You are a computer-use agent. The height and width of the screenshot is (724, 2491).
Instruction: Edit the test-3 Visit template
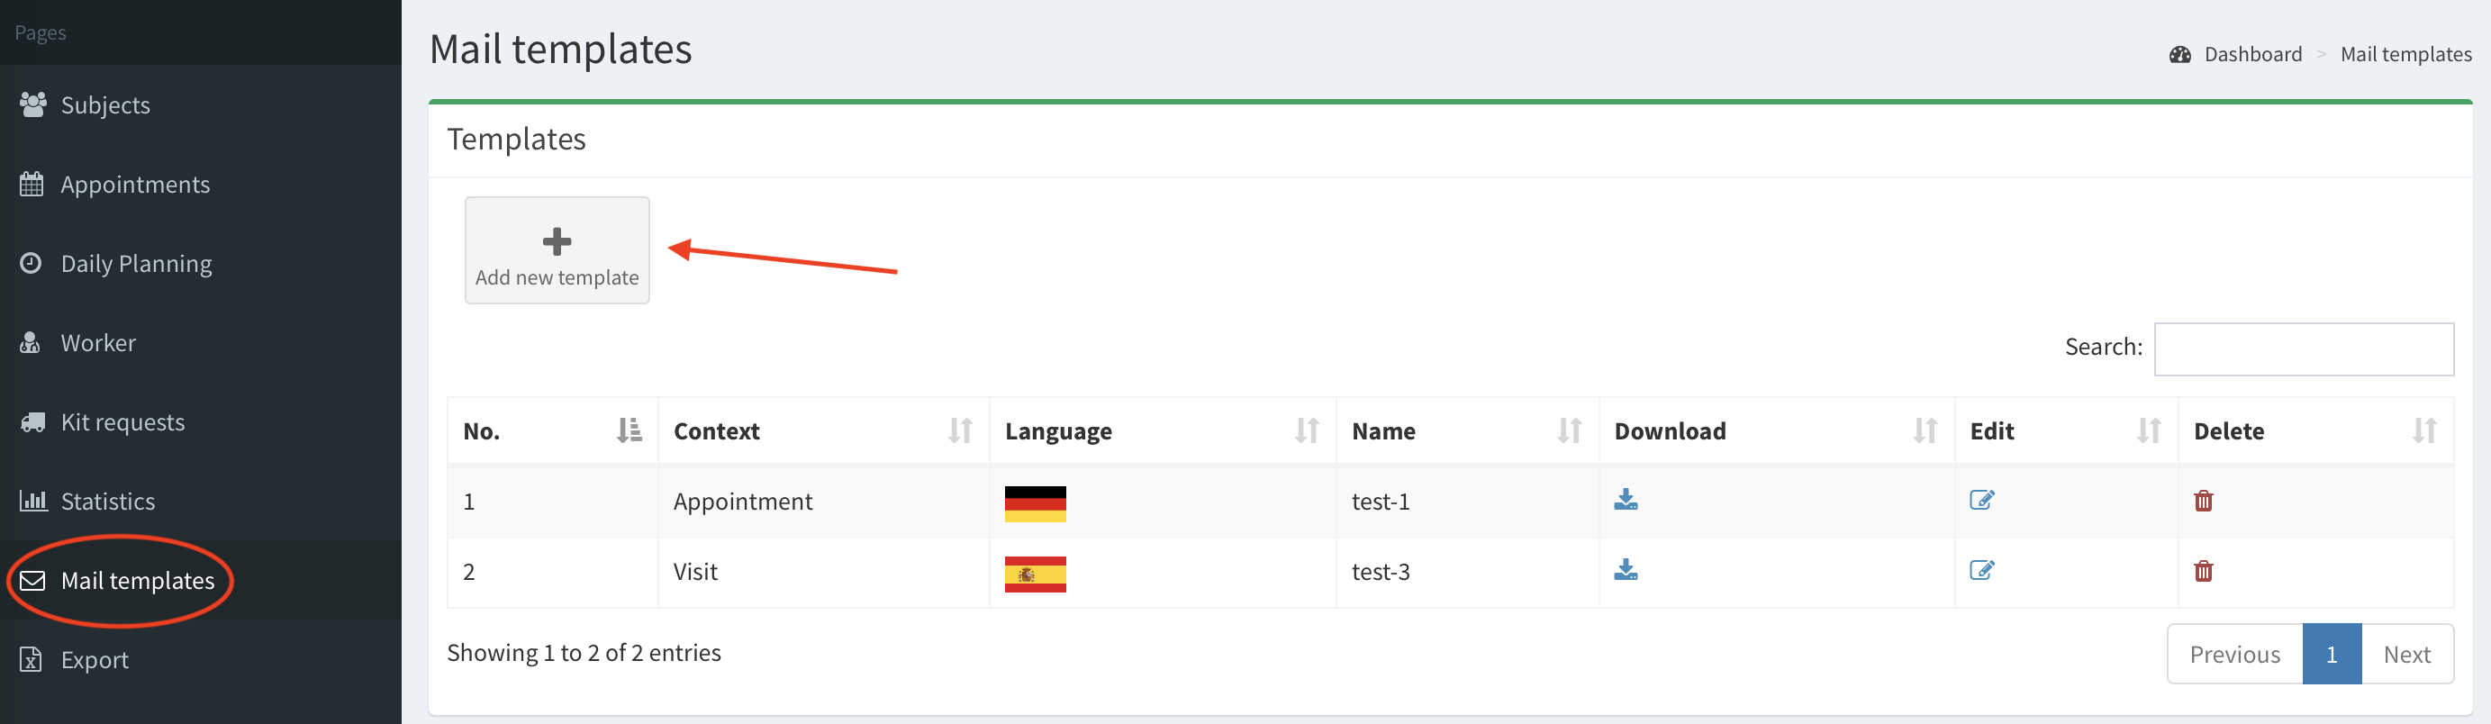point(1981,570)
